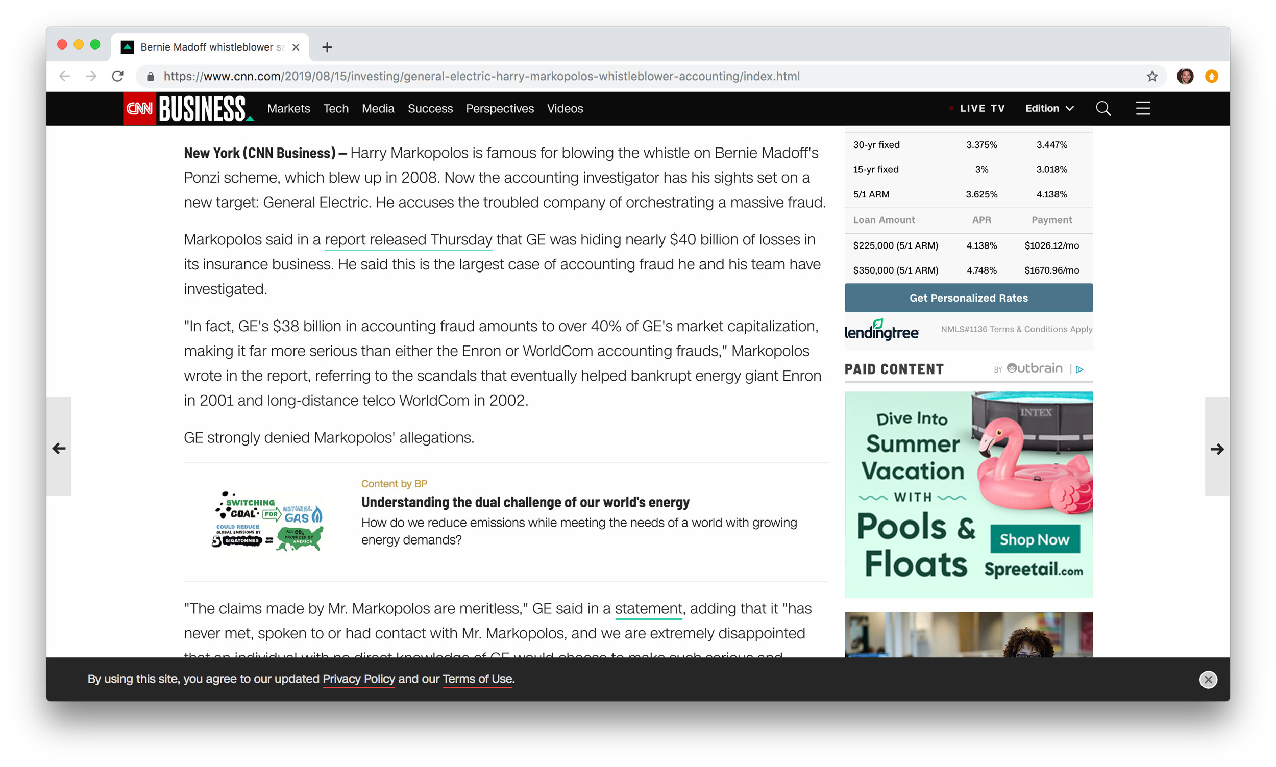Click the PAID CONTENT heading
Screen dimensions: 1276x767
894,369
